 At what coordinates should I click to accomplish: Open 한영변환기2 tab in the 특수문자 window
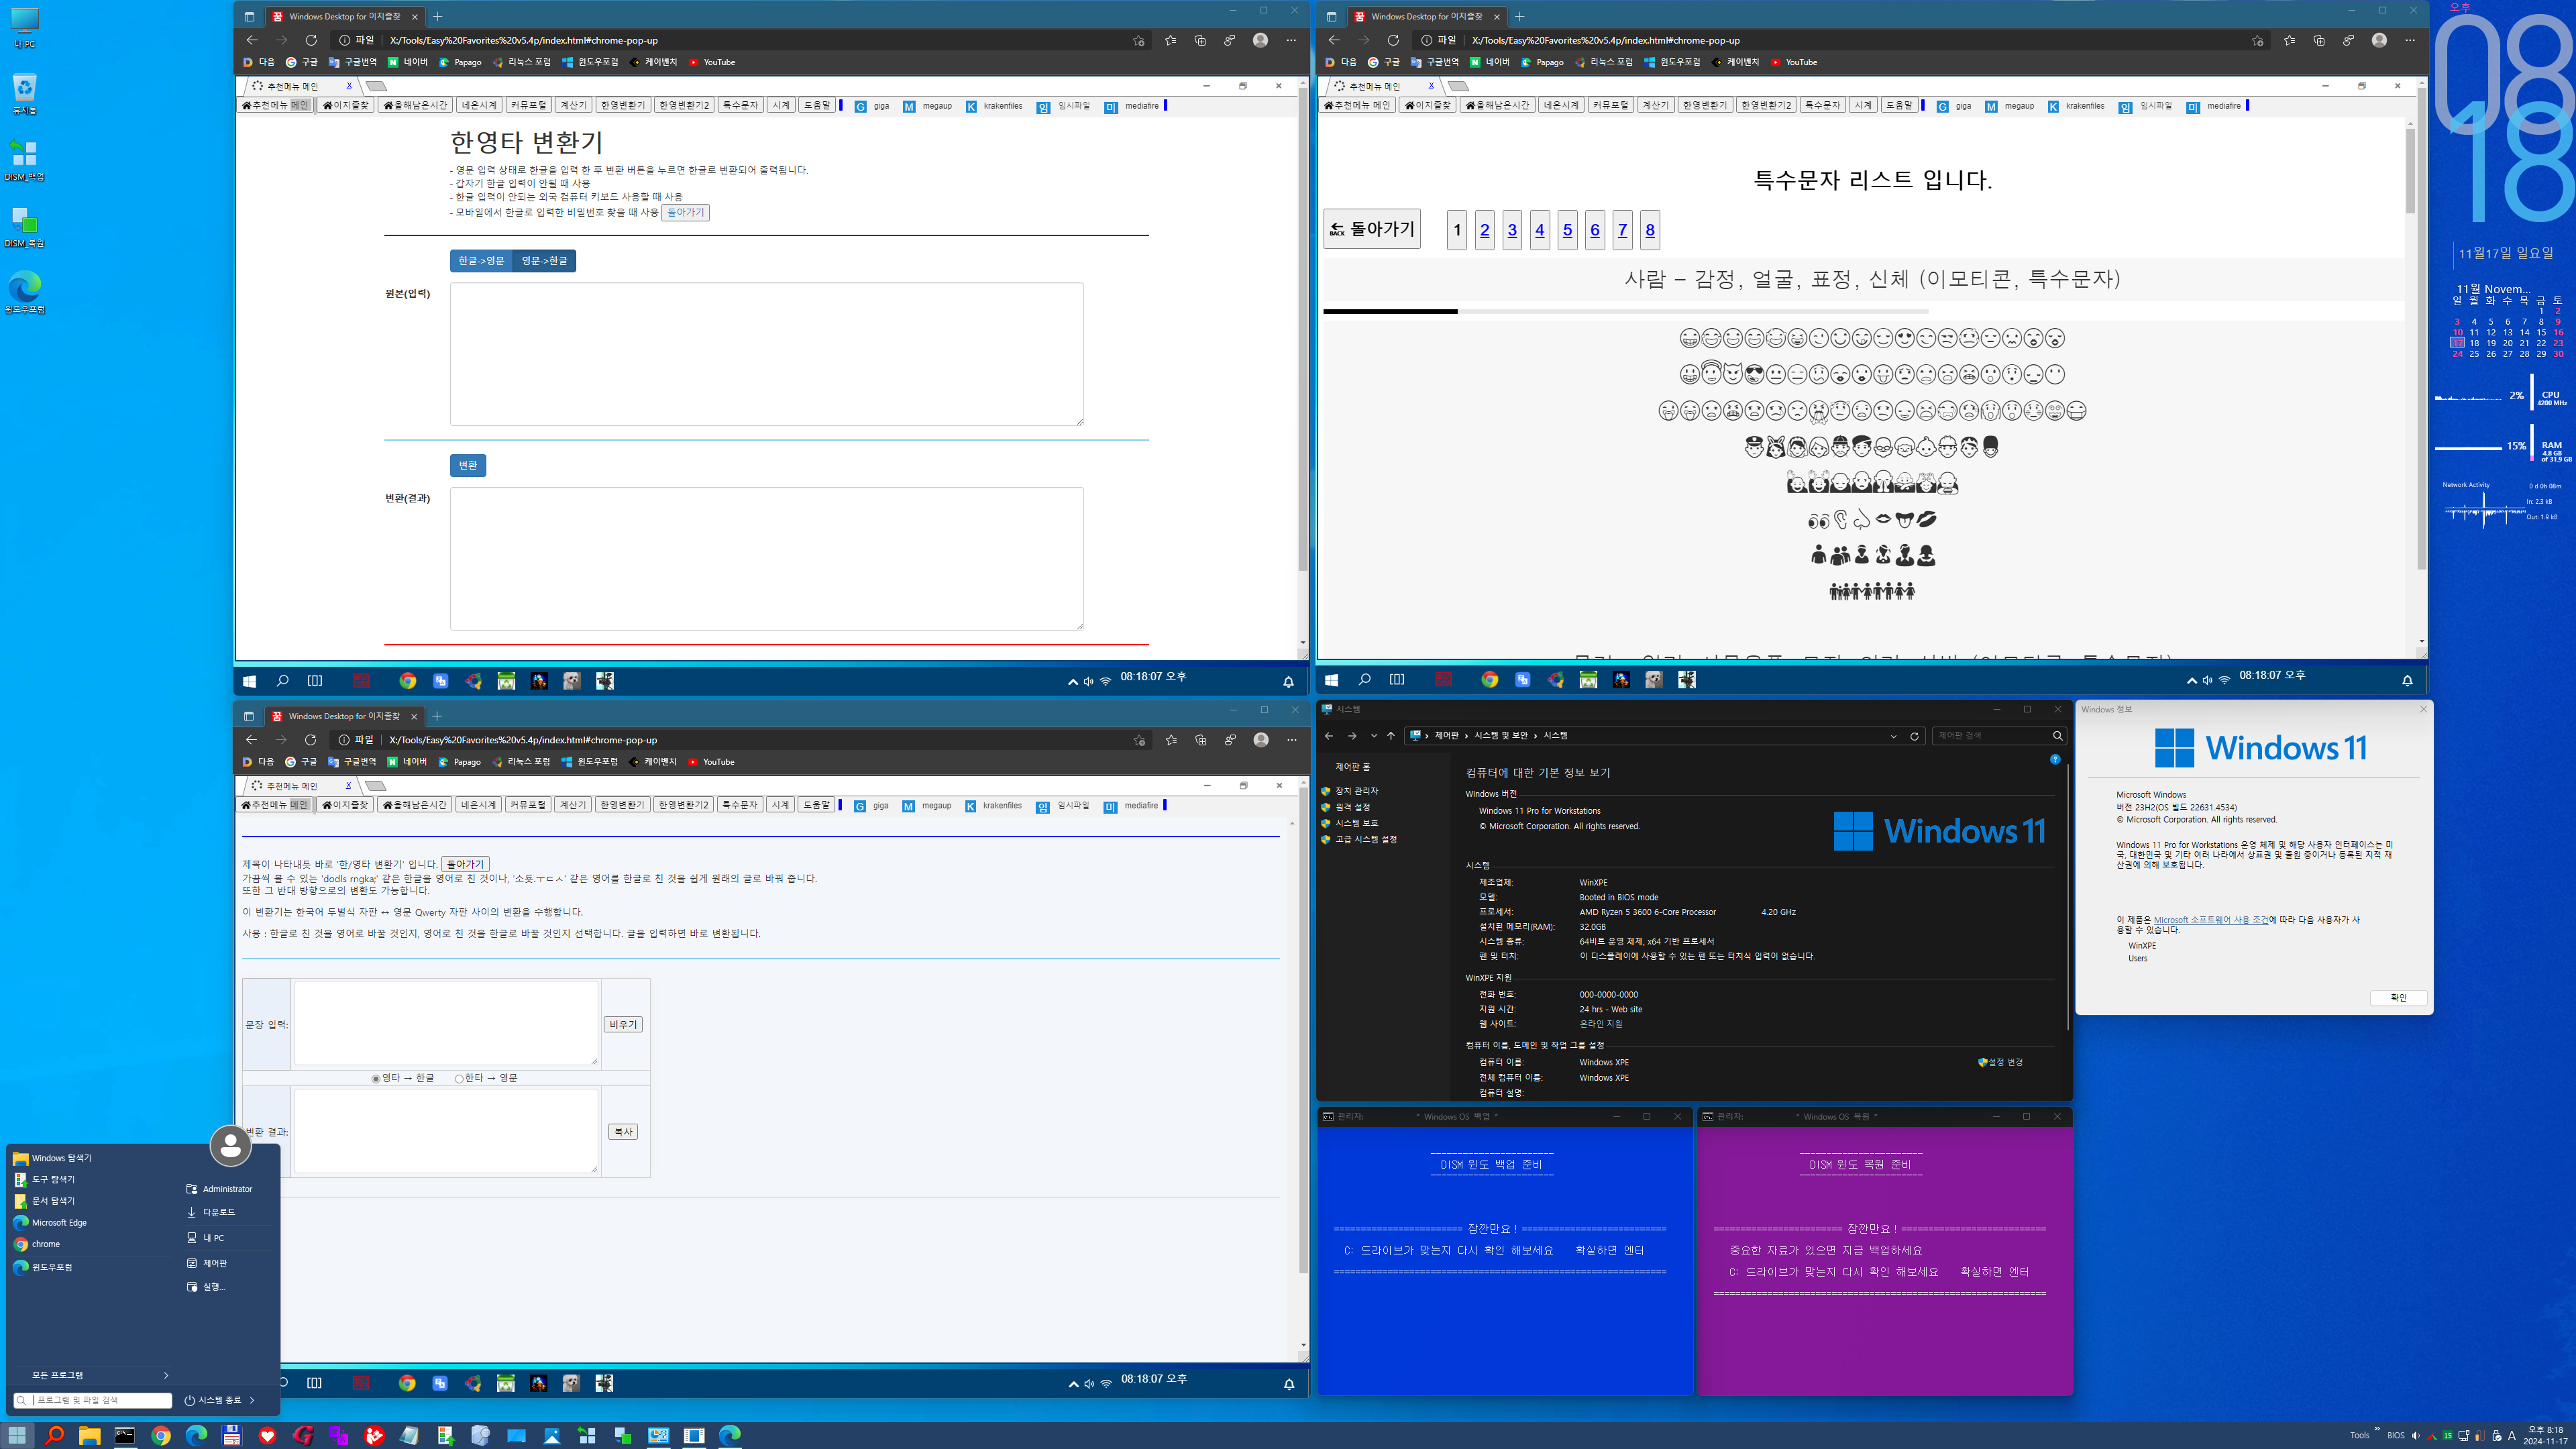(x=1766, y=105)
